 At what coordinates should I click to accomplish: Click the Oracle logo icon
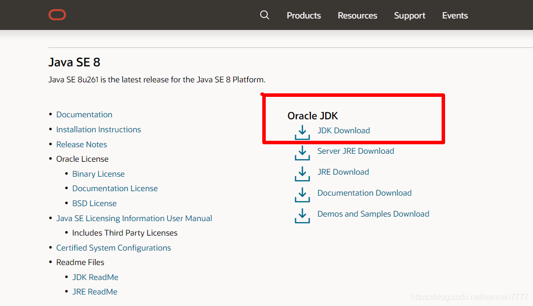coord(57,15)
